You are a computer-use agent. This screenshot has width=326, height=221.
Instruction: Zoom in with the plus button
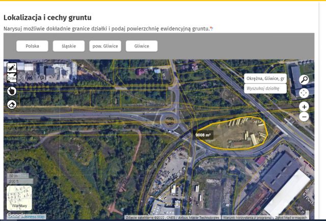click(x=304, y=107)
